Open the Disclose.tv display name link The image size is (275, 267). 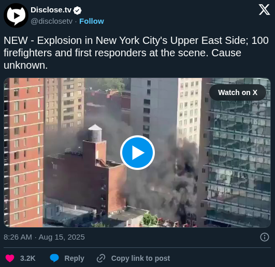tap(51, 10)
